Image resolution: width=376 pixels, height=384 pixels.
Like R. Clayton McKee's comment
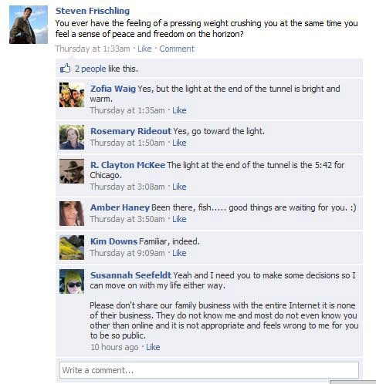pos(179,187)
